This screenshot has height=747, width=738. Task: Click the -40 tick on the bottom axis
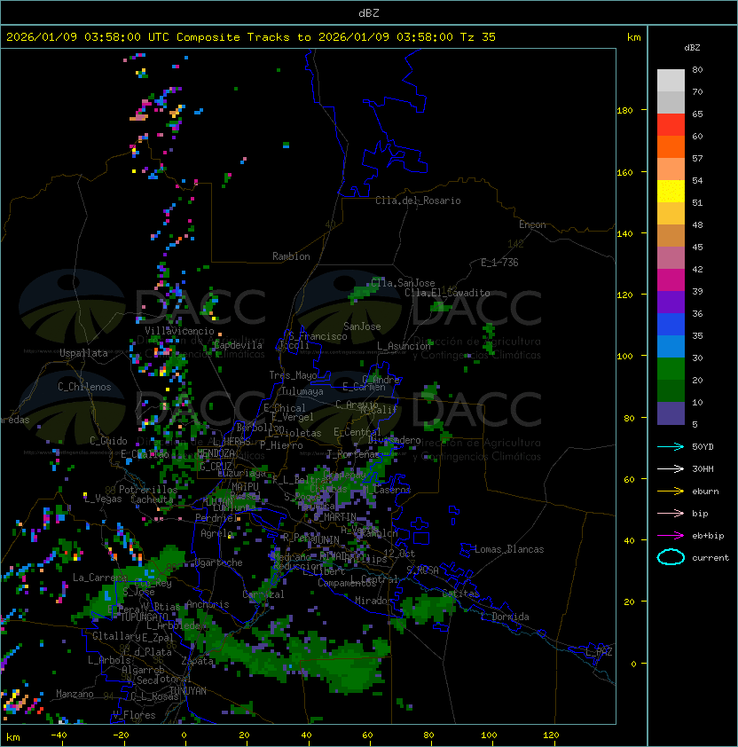click(59, 735)
